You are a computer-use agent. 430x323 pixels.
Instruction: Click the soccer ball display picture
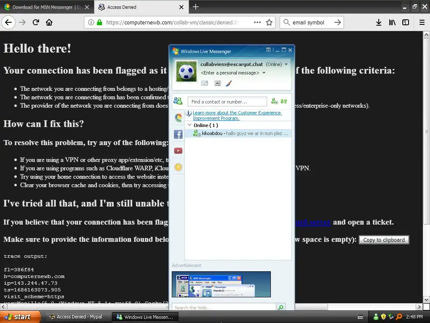[186, 71]
